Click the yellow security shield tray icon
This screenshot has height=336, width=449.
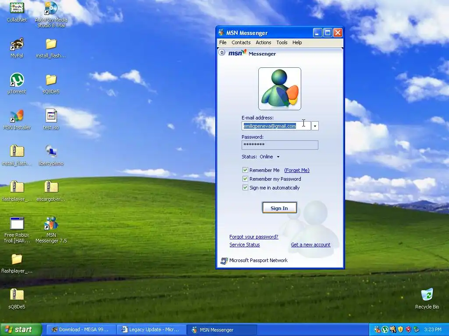400,329
